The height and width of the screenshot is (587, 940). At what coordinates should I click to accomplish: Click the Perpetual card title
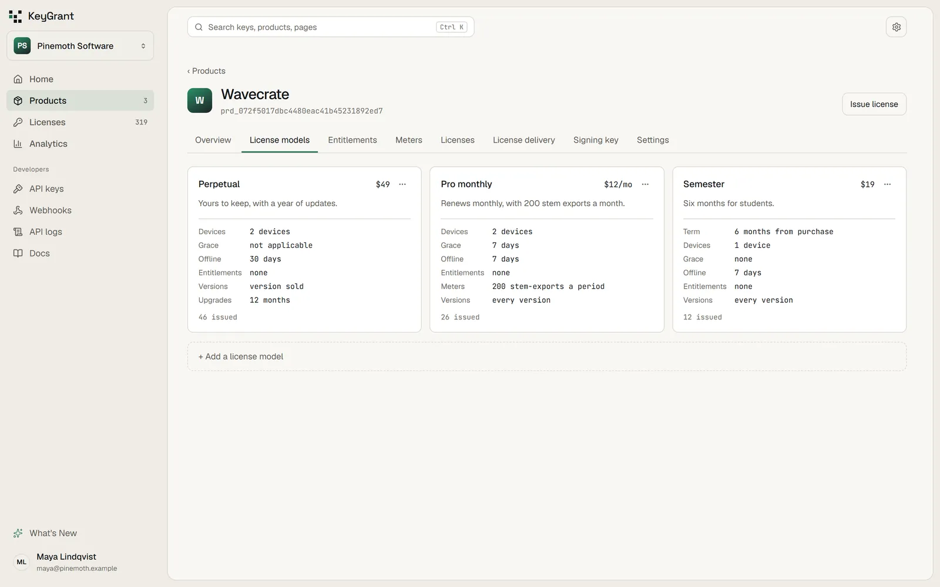(x=219, y=184)
